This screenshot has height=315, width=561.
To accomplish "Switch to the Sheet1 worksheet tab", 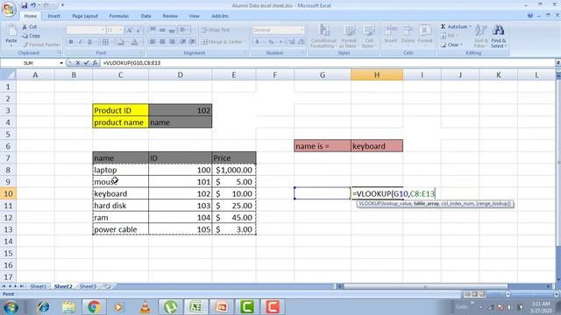I will coord(38,286).
